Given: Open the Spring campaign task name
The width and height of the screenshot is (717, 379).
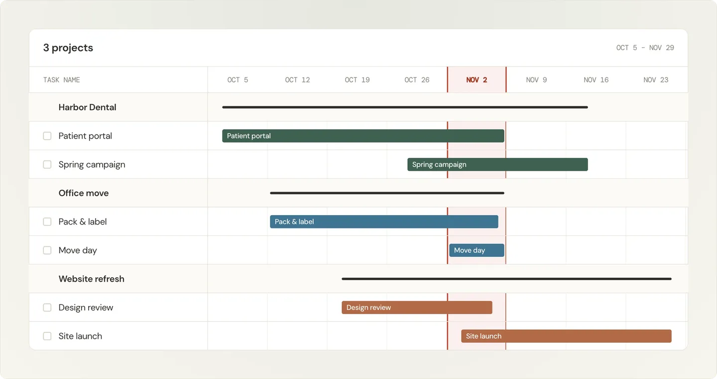Looking at the screenshot, I should (92, 164).
